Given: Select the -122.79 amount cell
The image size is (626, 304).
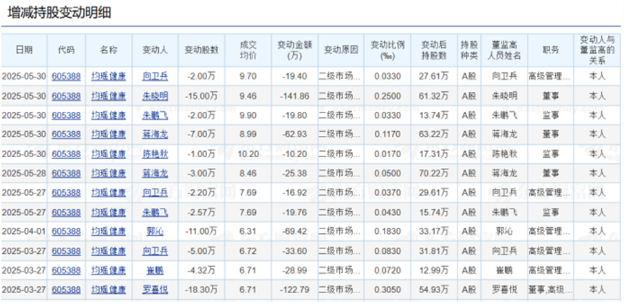Looking at the screenshot, I should point(295,290).
